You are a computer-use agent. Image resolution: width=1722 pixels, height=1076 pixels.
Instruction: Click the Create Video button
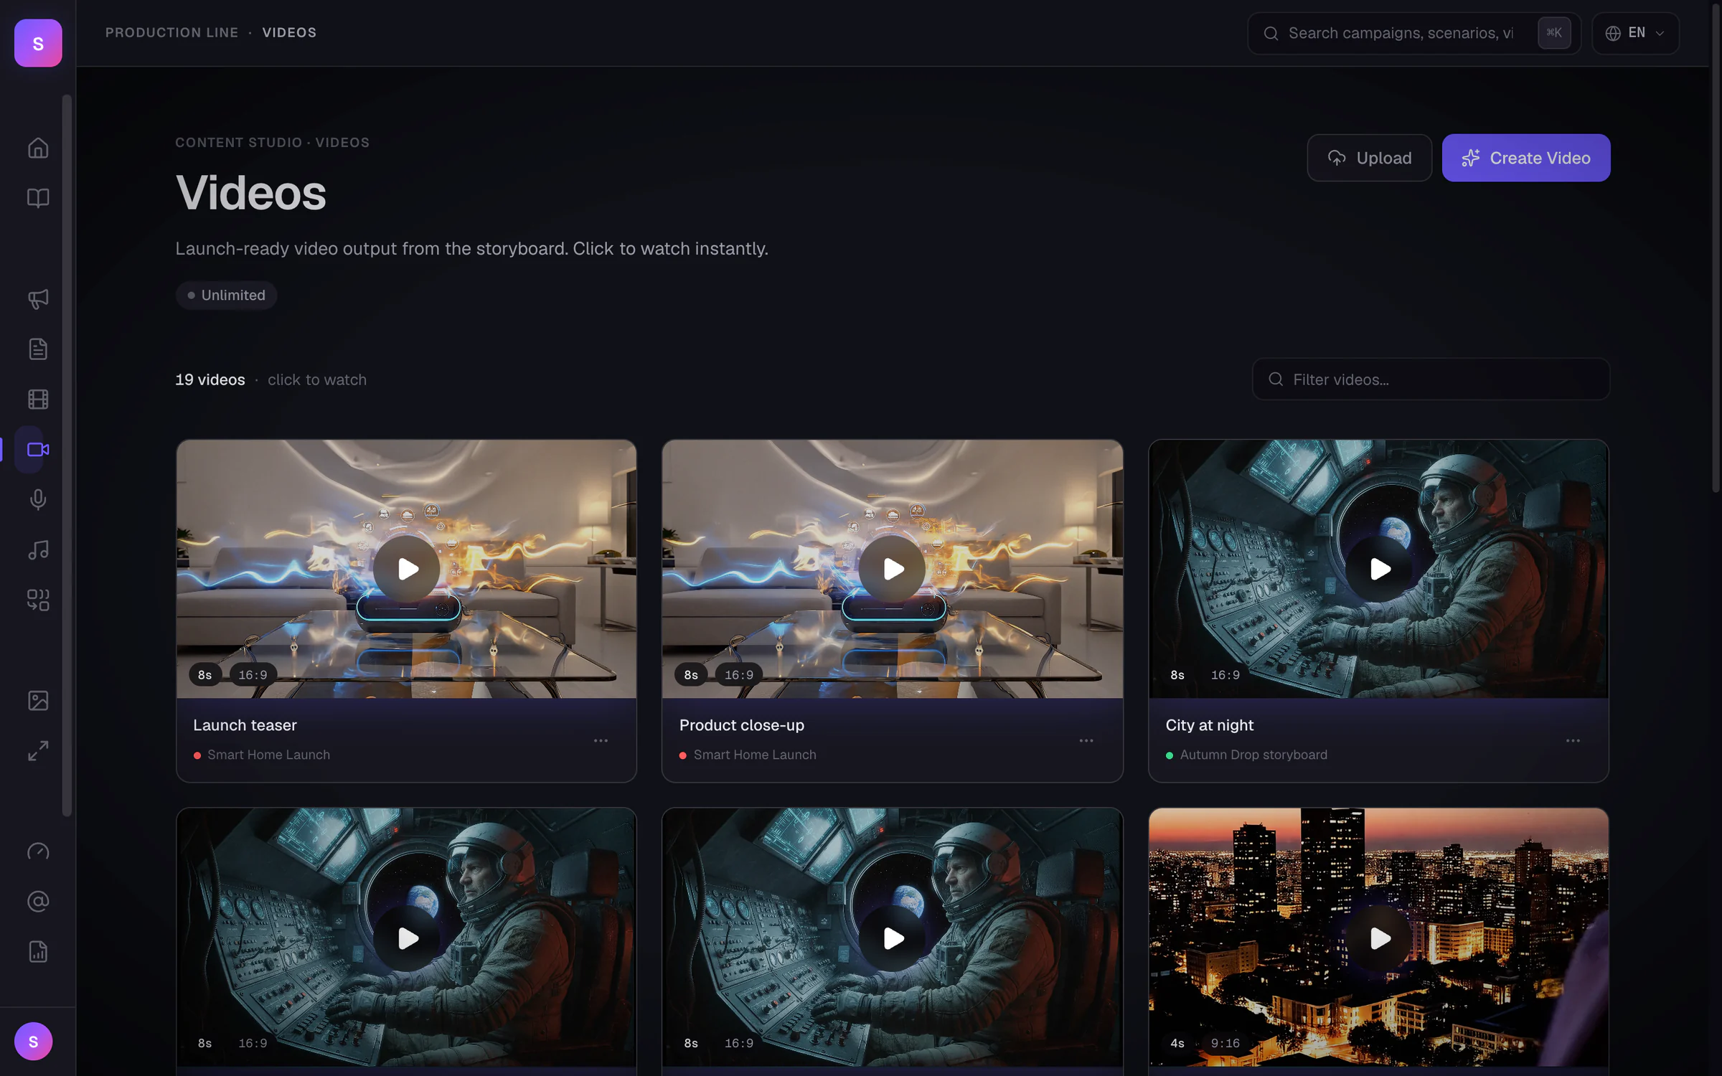(x=1526, y=158)
